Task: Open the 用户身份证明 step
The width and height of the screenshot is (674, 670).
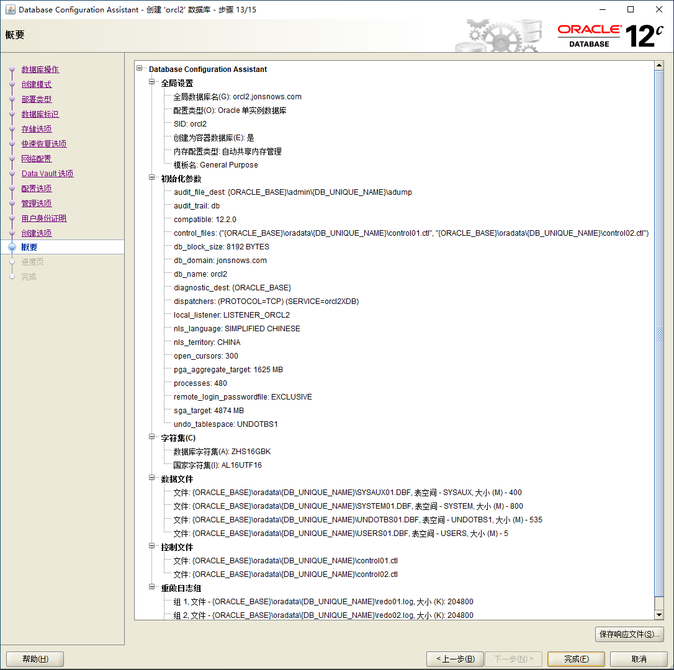Action: 44,218
